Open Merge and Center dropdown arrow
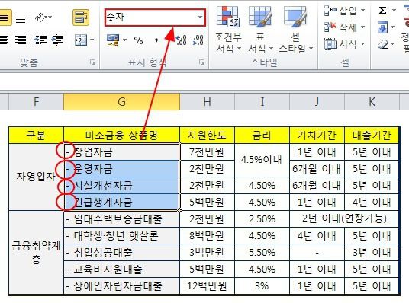The image size is (409, 303). point(92,40)
